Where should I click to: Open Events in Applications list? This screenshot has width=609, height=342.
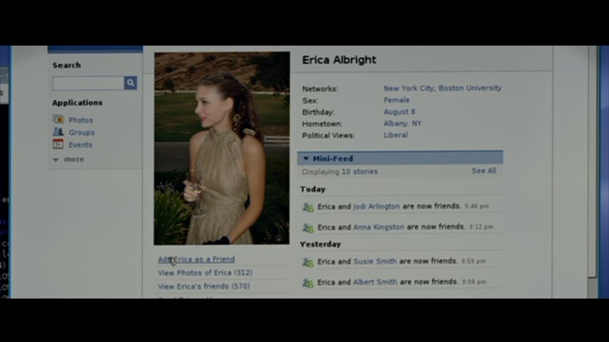point(80,145)
